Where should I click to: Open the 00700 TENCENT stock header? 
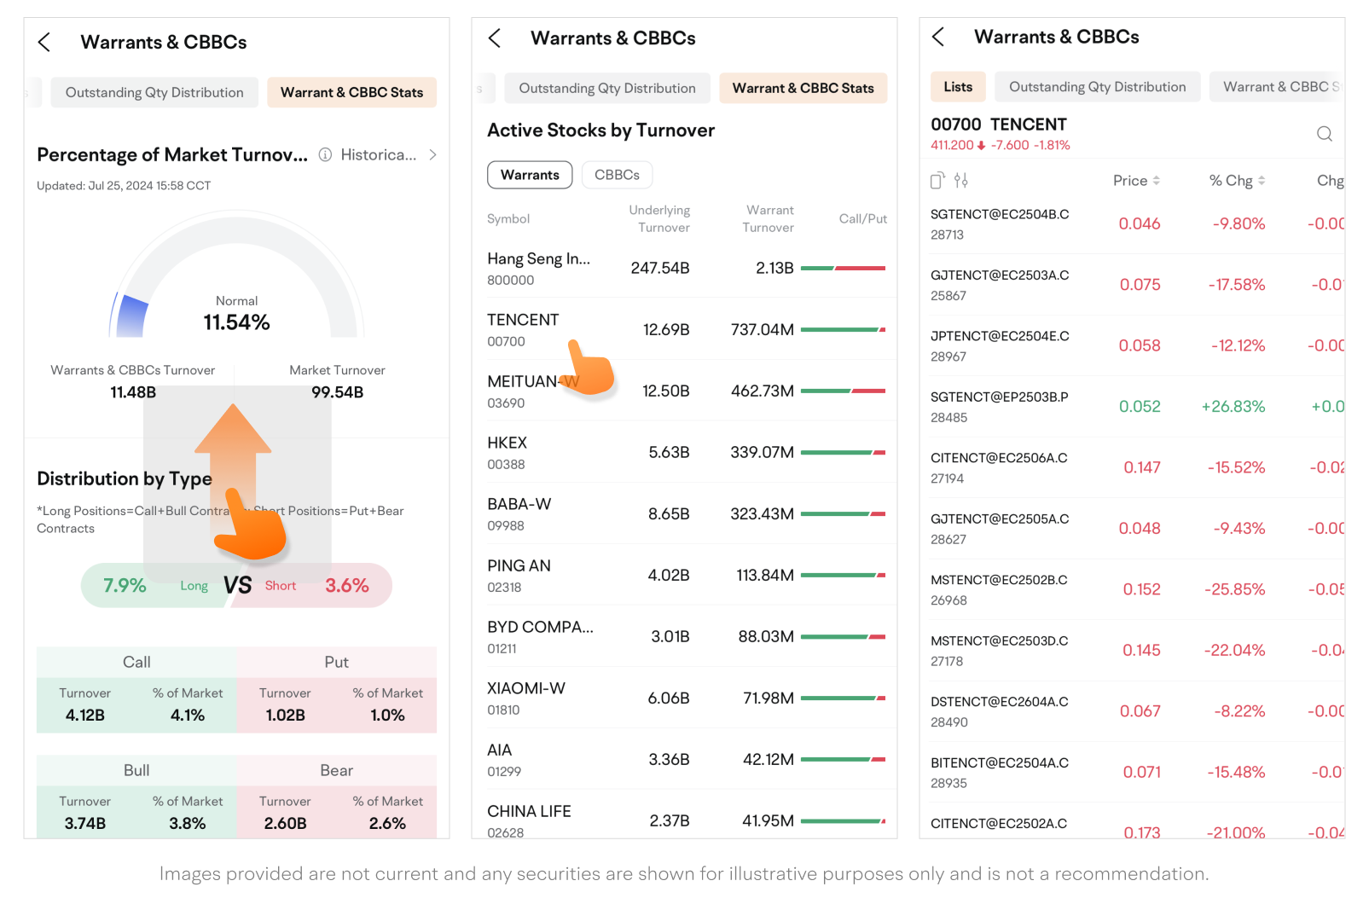(x=1000, y=133)
